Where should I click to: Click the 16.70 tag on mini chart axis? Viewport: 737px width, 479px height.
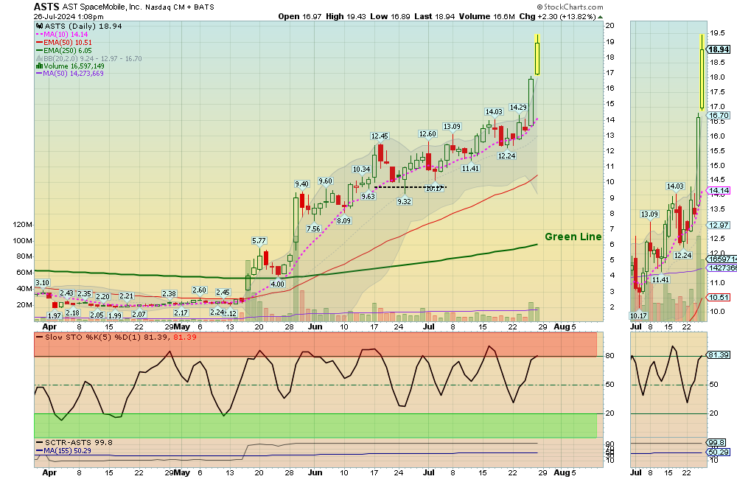(x=719, y=115)
